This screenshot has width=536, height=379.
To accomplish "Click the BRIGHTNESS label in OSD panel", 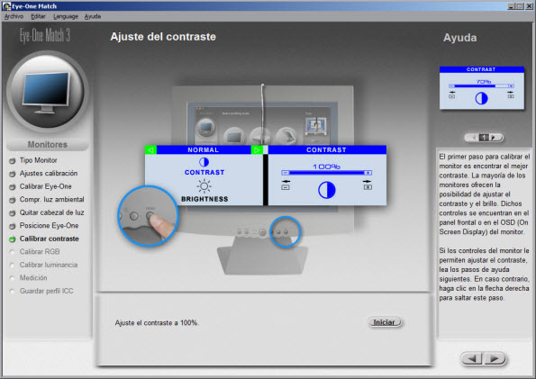I will [204, 199].
